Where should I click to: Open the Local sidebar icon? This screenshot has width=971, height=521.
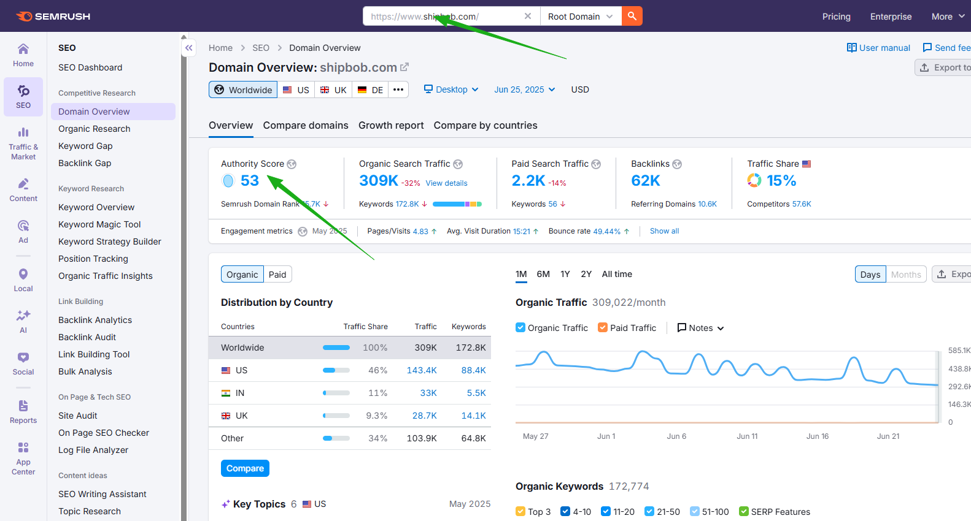23,280
